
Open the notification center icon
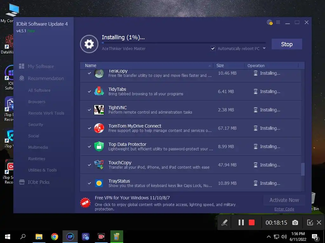pyautogui.click(x=315, y=237)
